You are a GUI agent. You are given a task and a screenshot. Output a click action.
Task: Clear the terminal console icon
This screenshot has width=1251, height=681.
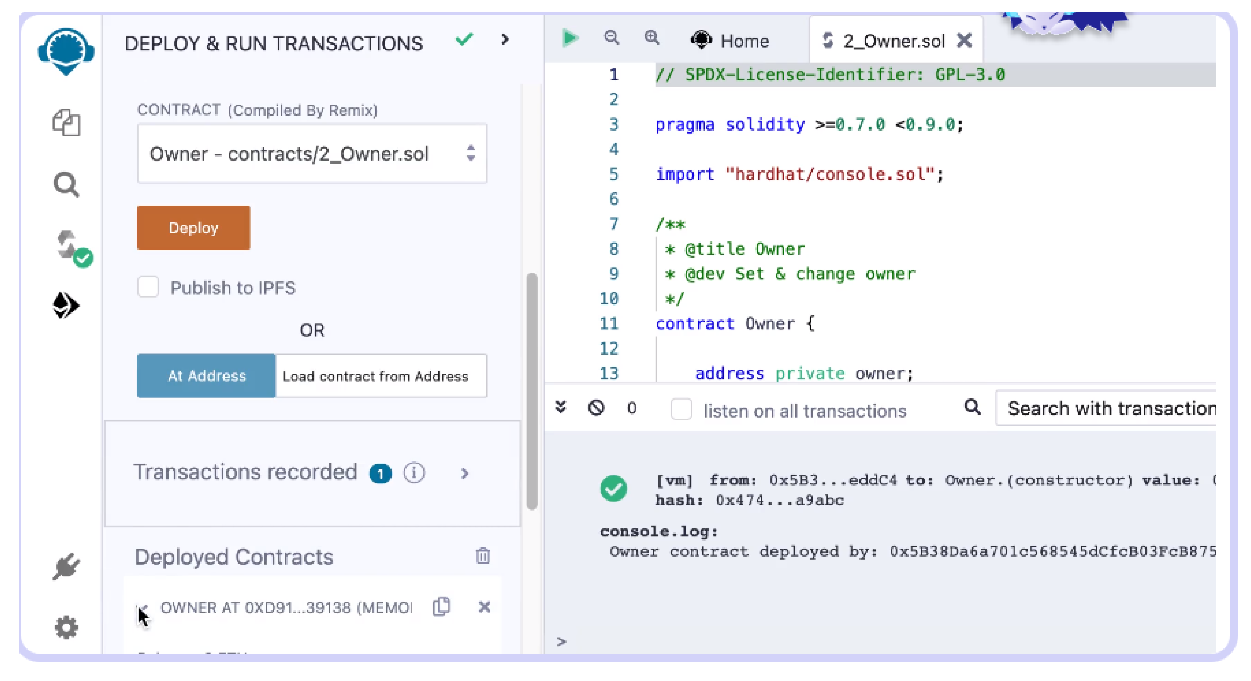click(x=597, y=408)
